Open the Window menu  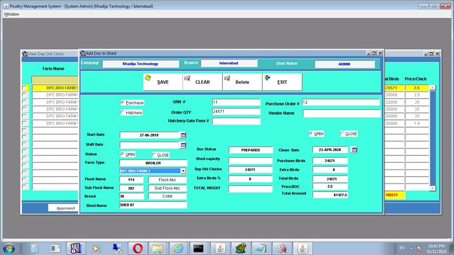pyautogui.click(x=11, y=14)
